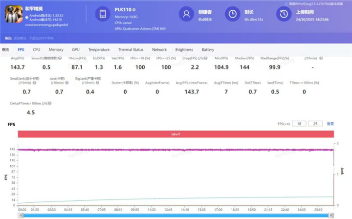Open the help icon beside (/10min) column
352x219 pixels.
321,58
